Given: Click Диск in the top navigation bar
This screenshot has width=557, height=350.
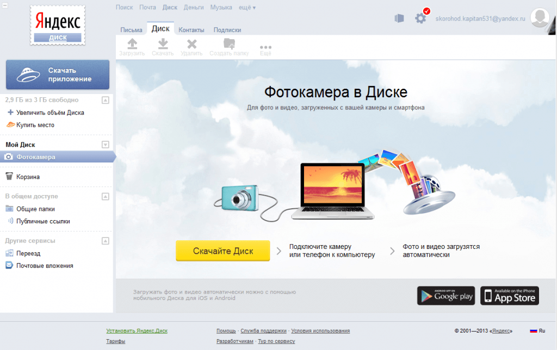Looking at the screenshot, I should 170,7.
